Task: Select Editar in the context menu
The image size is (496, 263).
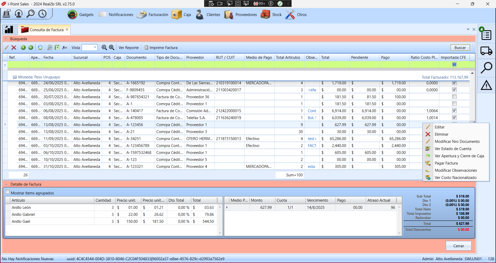Action: click(x=456, y=127)
